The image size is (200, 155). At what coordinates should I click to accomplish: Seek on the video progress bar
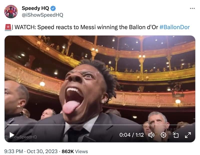coord(100,125)
